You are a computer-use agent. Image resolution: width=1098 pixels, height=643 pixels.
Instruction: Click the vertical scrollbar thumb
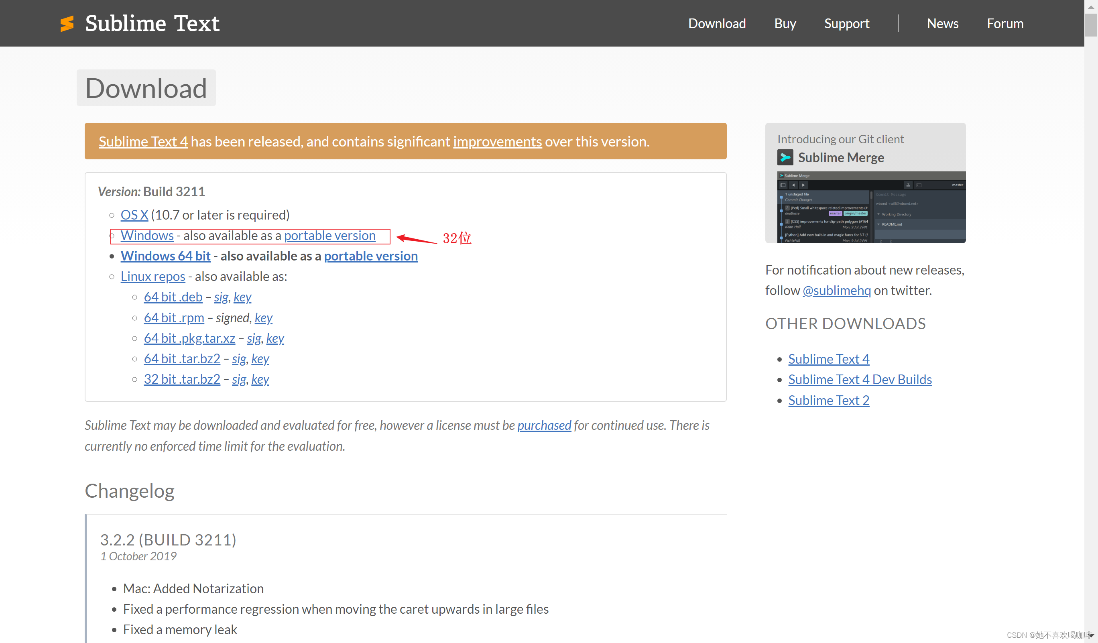tap(1091, 25)
